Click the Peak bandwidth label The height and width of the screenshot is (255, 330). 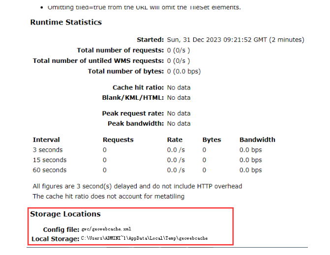[x=135, y=123]
